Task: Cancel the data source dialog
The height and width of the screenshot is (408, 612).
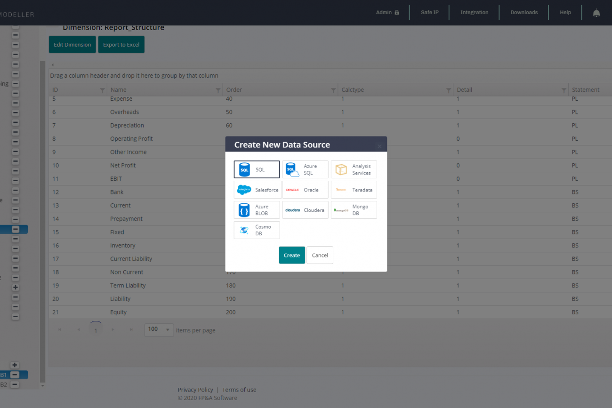Action: [320, 255]
